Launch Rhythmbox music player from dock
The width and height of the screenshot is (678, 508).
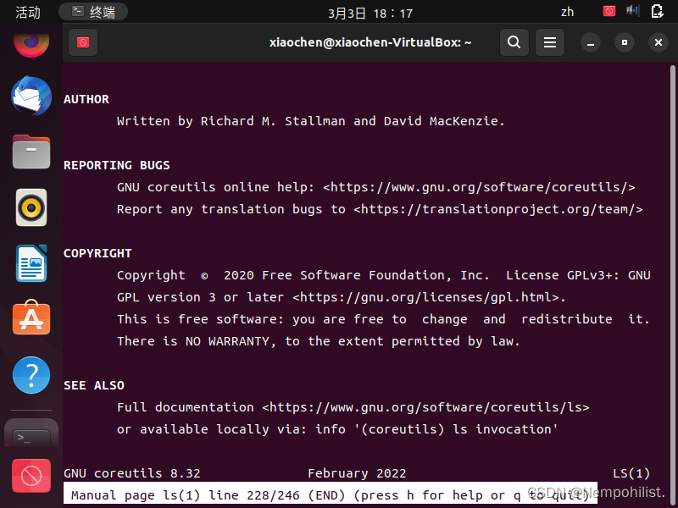click(31, 207)
